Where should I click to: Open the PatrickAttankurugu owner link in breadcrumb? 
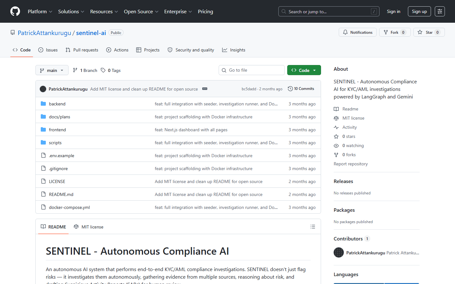(45, 33)
